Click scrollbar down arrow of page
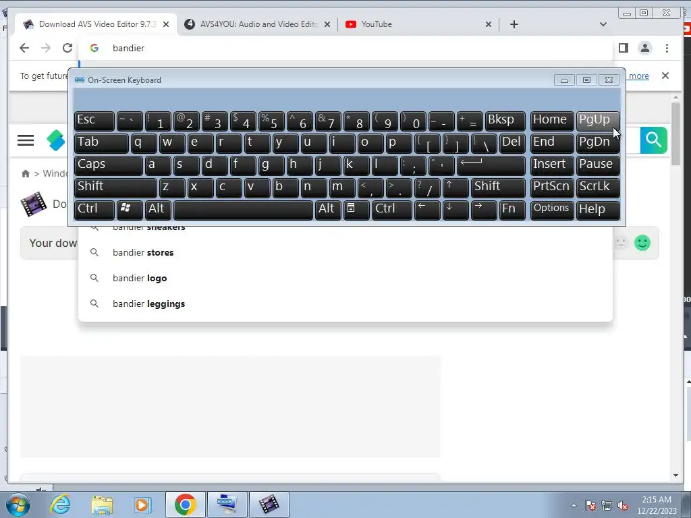 pyautogui.click(x=676, y=476)
